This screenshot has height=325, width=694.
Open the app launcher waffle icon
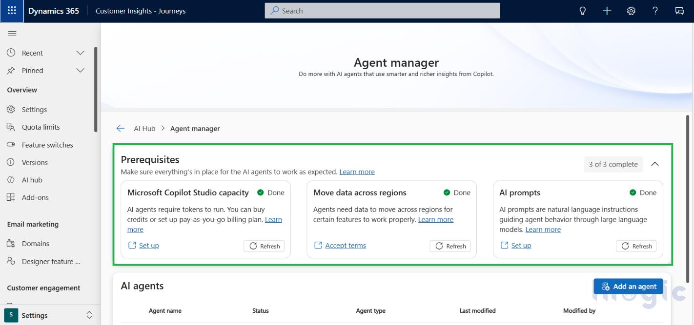point(12,11)
